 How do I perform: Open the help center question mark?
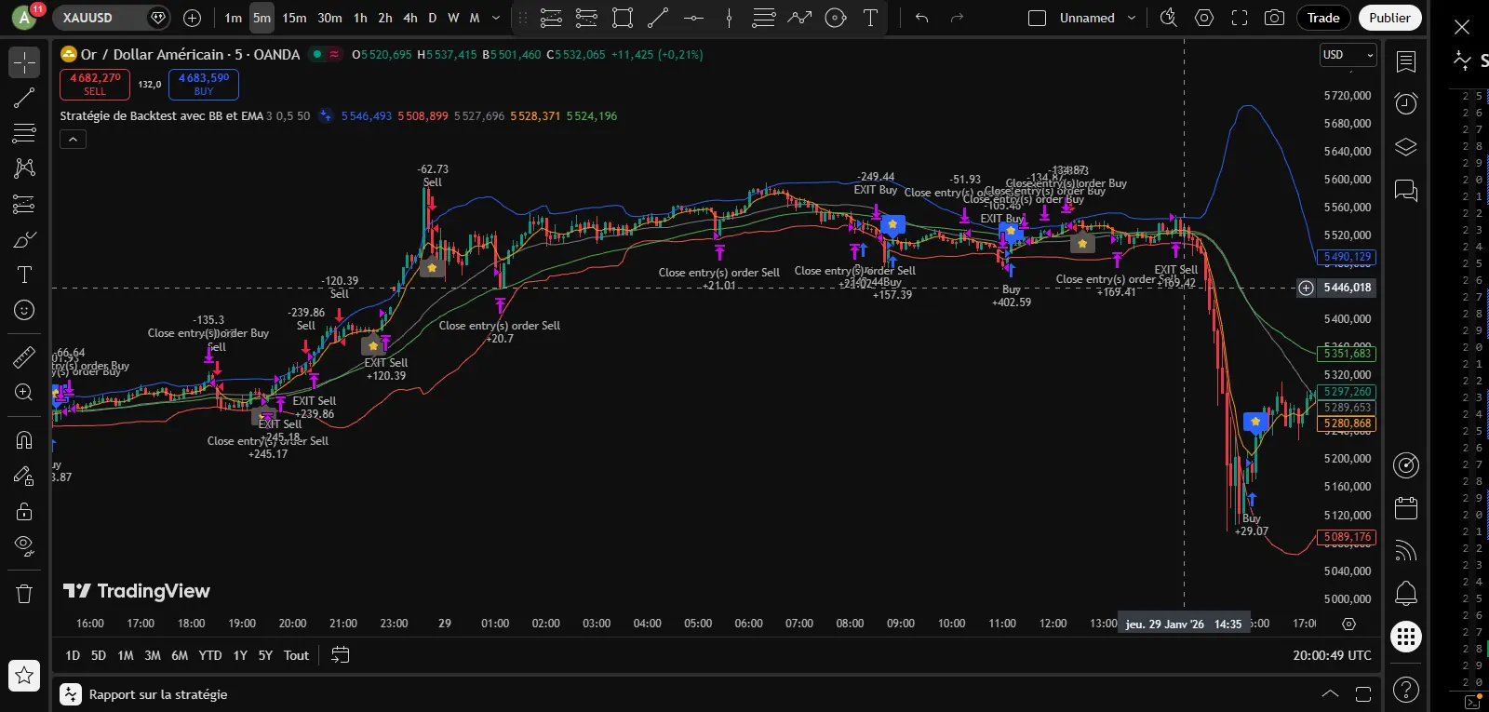coord(1406,690)
